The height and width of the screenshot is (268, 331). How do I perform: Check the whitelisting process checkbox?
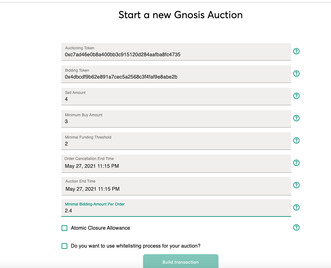(64, 246)
